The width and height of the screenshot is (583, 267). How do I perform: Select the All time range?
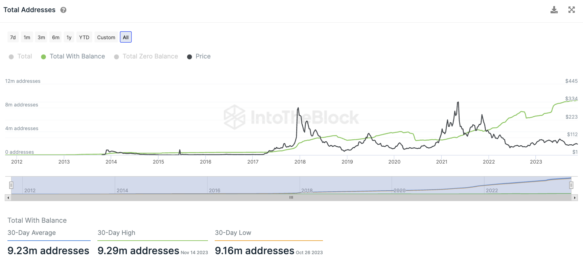(126, 37)
